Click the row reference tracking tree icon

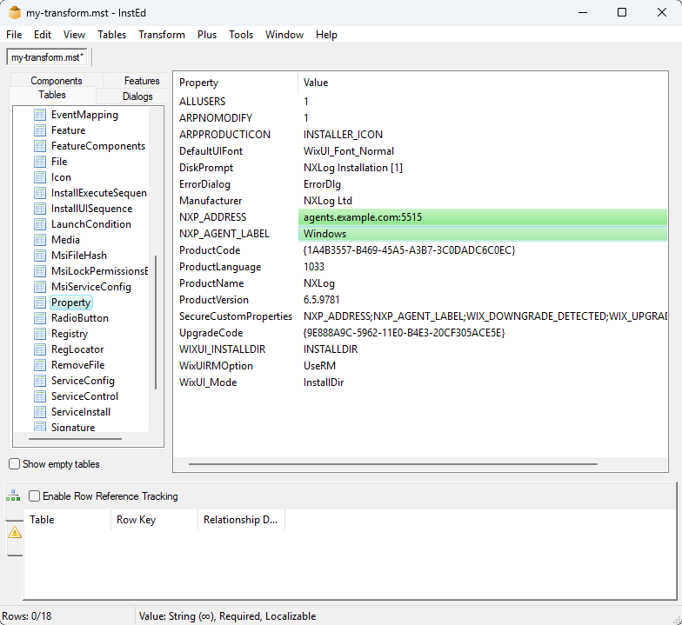[x=13, y=496]
